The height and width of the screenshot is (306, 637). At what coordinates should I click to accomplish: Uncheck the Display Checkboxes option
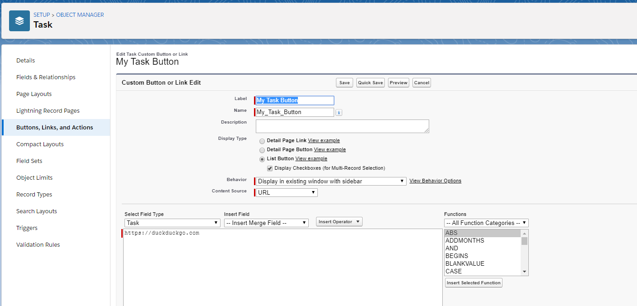tap(270, 168)
